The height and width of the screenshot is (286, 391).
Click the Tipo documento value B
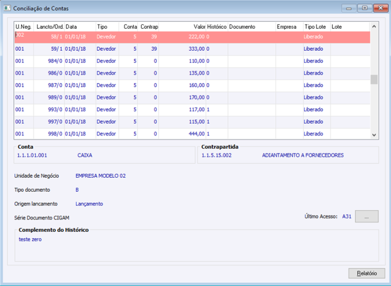coord(77,190)
